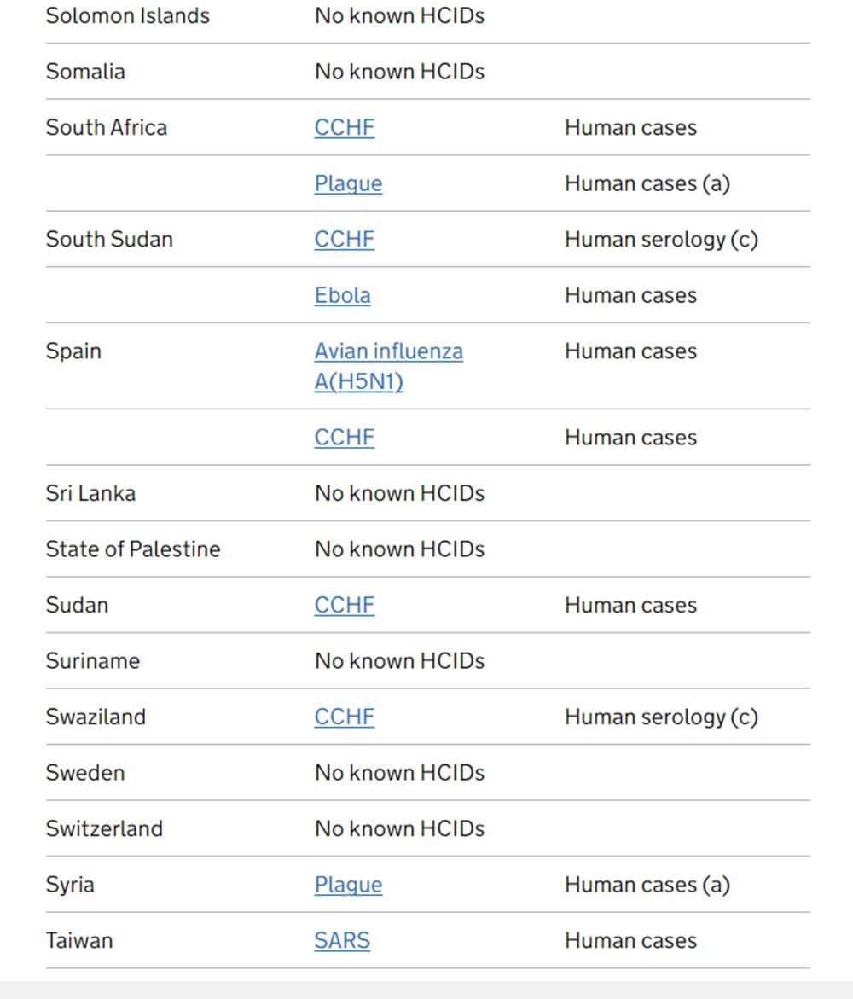Click the Switzerland country cell
This screenshot has width=853, height=999.
pos(104,829)
